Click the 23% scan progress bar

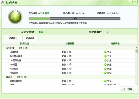click(x=75, y=19)
